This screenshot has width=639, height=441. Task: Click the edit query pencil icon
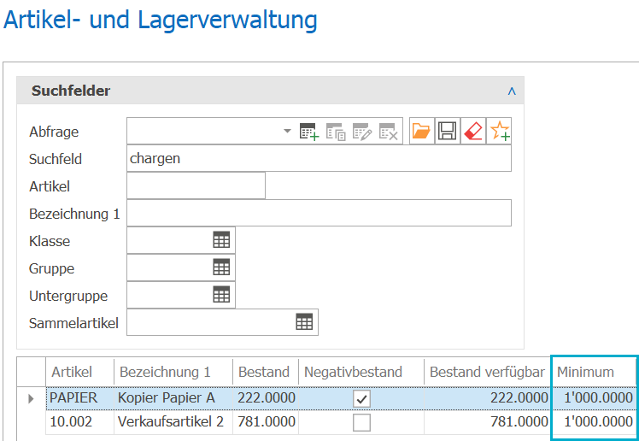coord(362,132)
